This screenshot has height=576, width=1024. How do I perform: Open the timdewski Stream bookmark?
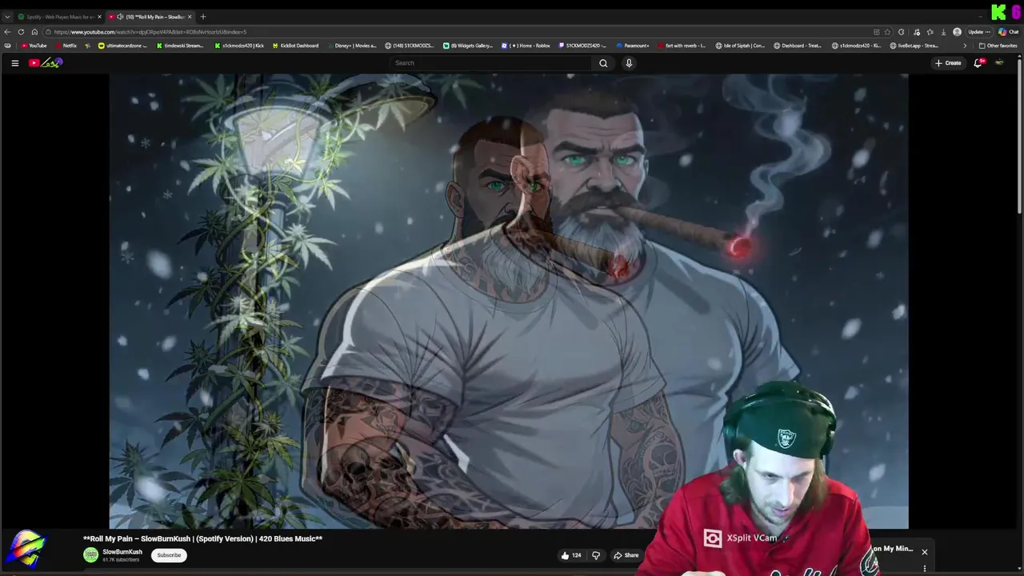[x=179, y=46]
